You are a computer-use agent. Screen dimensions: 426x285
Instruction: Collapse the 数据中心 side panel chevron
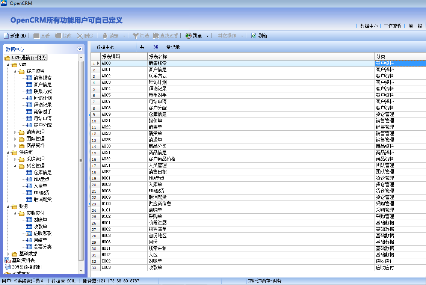[x=80, y=49]
